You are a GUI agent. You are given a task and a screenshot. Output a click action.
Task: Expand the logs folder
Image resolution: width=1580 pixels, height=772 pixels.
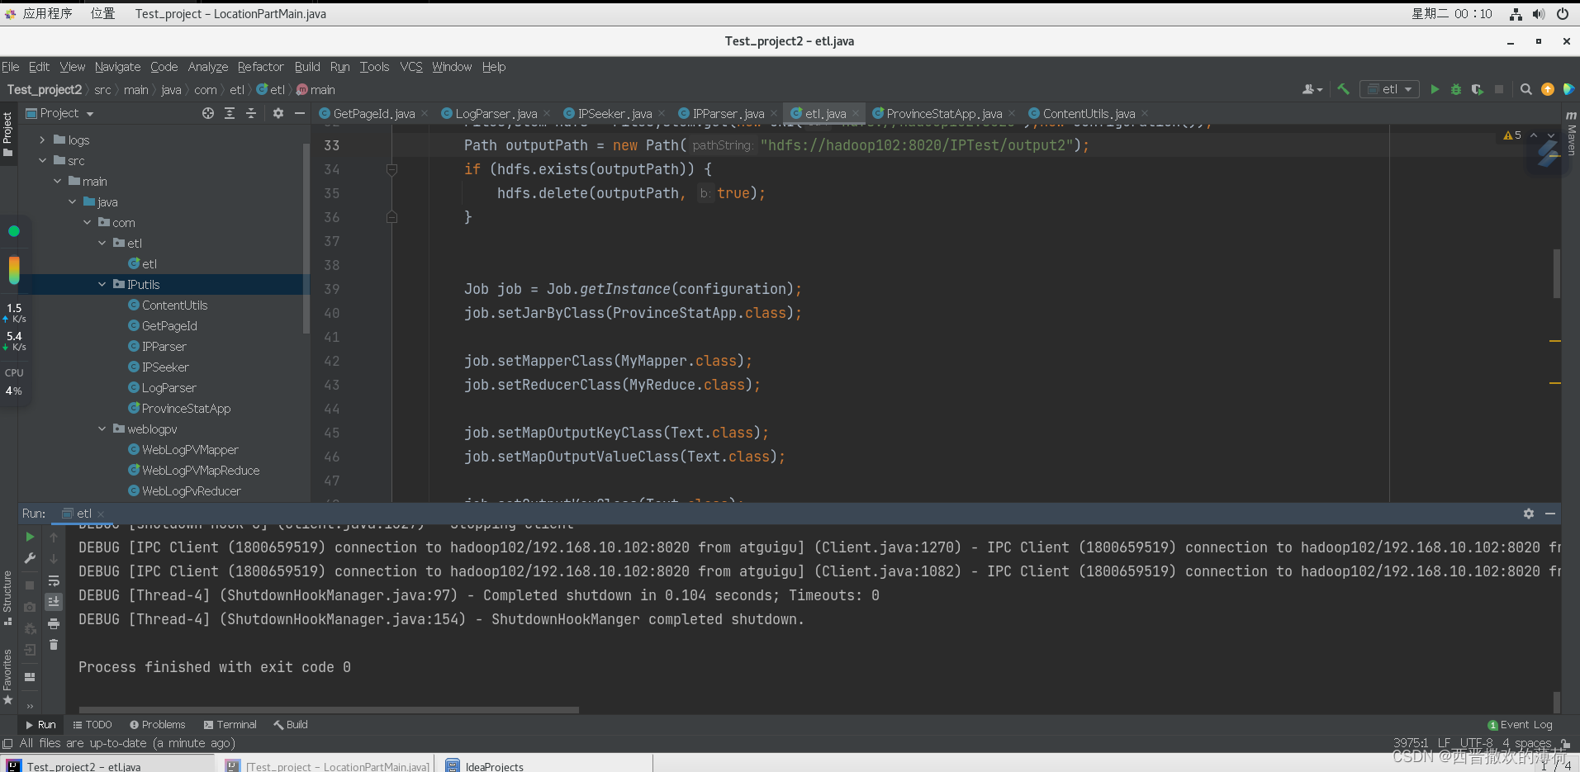coord(42,140)
